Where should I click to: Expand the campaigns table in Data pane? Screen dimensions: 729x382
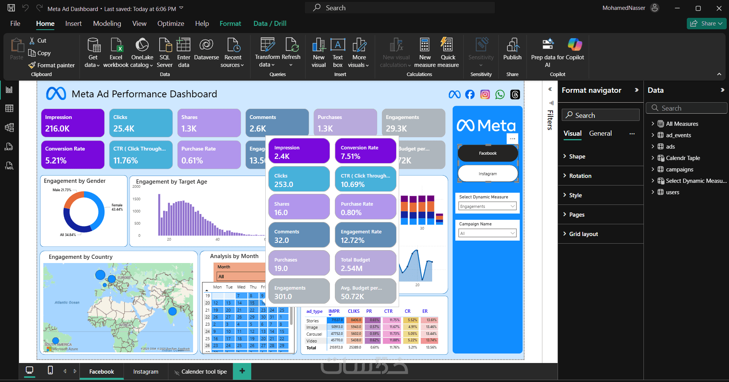pos(679,170)
